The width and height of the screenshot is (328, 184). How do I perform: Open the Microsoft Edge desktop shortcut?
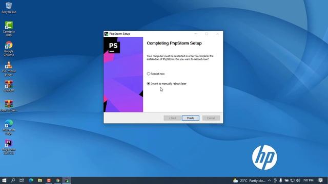pos(9,127)
